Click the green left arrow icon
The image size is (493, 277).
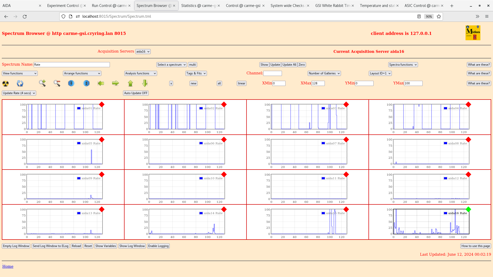tap(101, 83)
